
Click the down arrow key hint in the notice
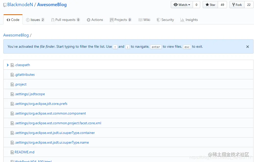point(127,47)
